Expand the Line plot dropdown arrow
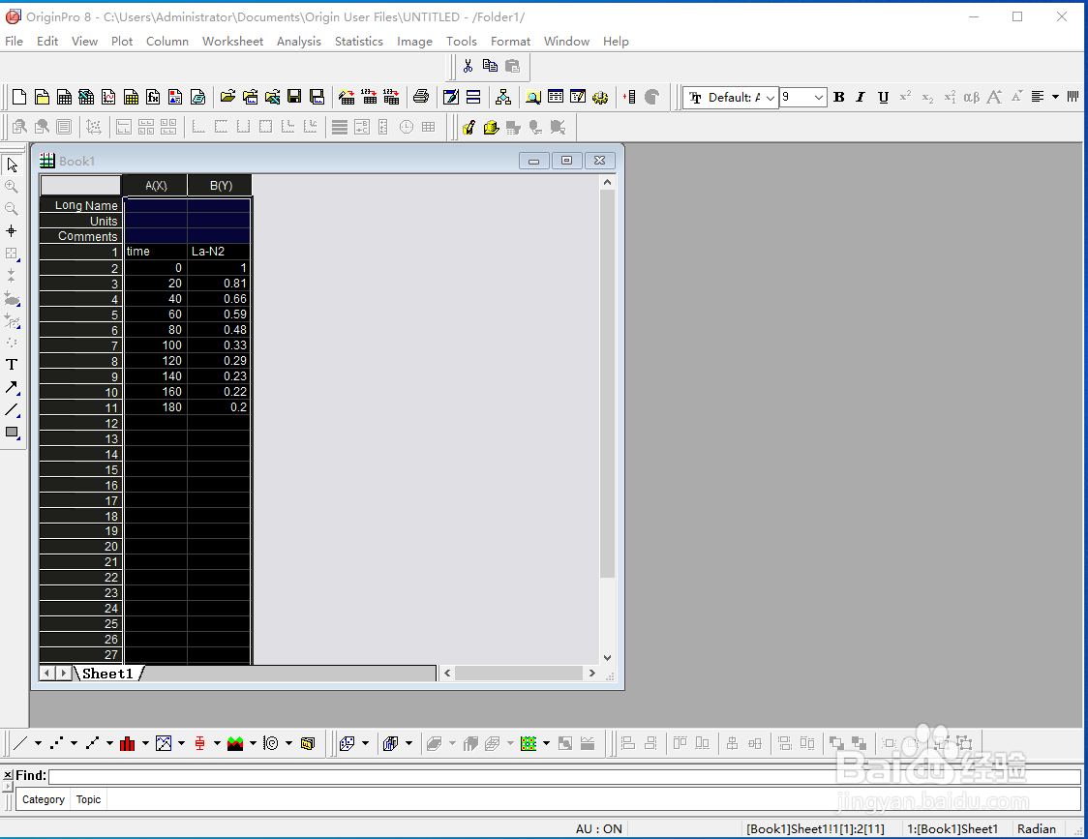This screenshot has width=1088, height=839. coord(38,743)
